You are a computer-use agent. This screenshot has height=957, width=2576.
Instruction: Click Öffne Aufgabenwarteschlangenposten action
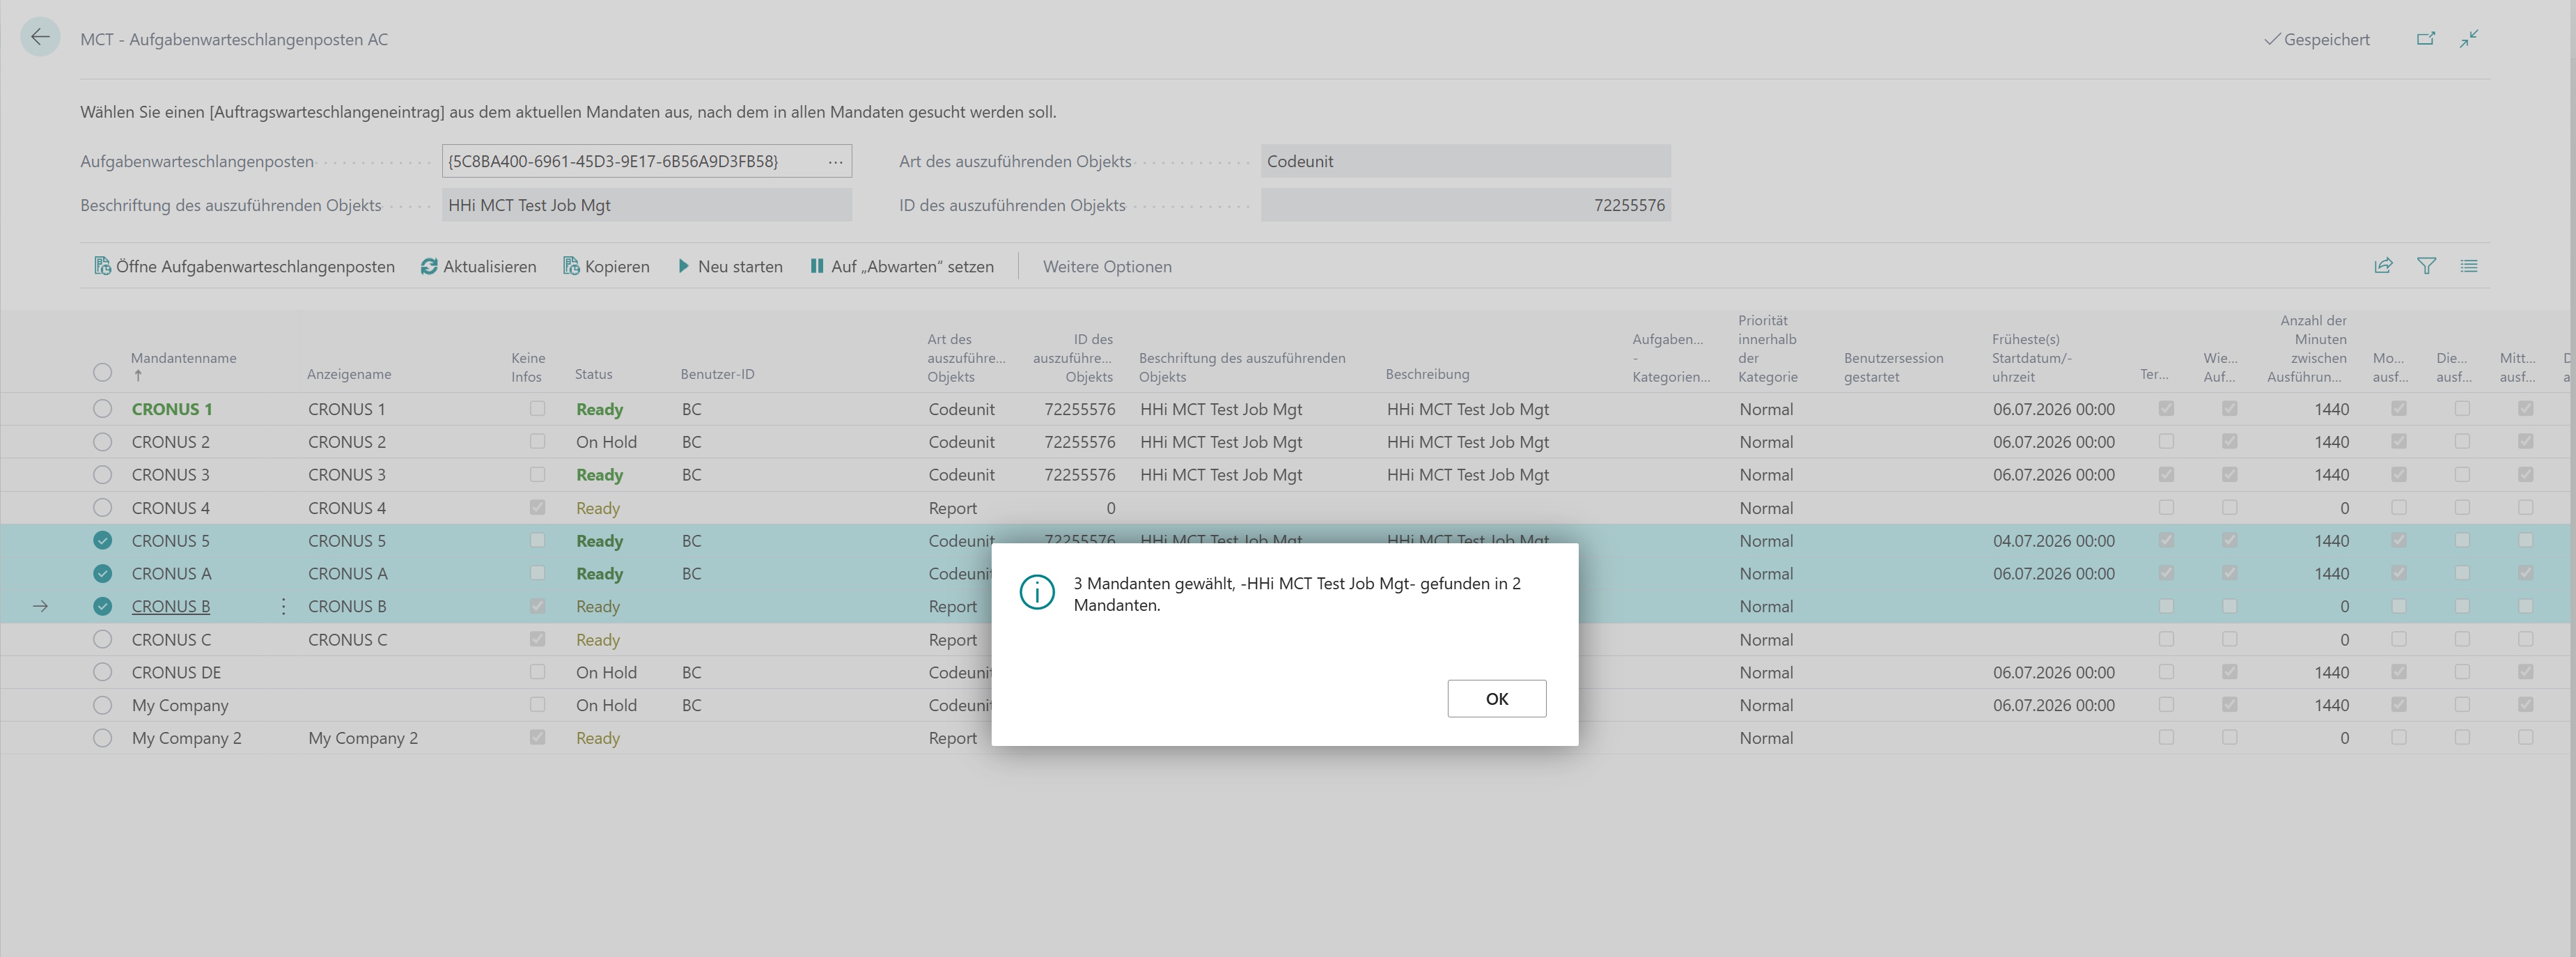coord(244,266)
